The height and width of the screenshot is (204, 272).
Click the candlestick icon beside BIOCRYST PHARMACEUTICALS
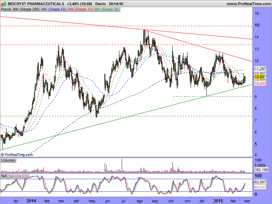point(4,4)
